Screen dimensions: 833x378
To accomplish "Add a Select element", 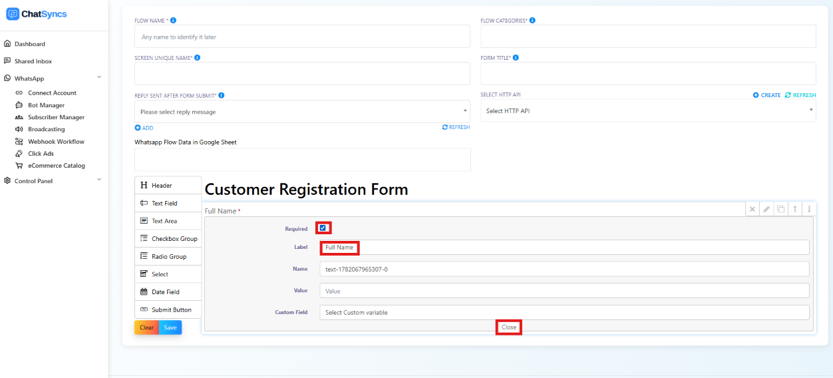I will [x=168, y=274].
